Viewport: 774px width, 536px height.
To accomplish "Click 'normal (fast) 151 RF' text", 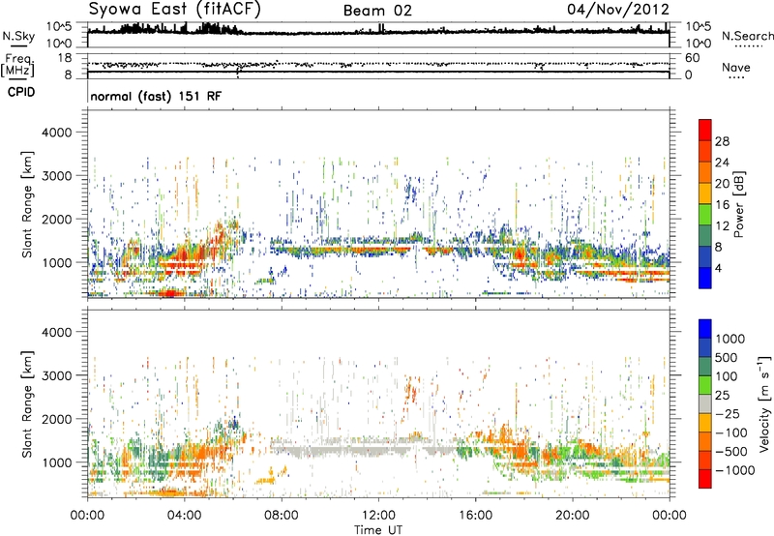I will point(156,96).
